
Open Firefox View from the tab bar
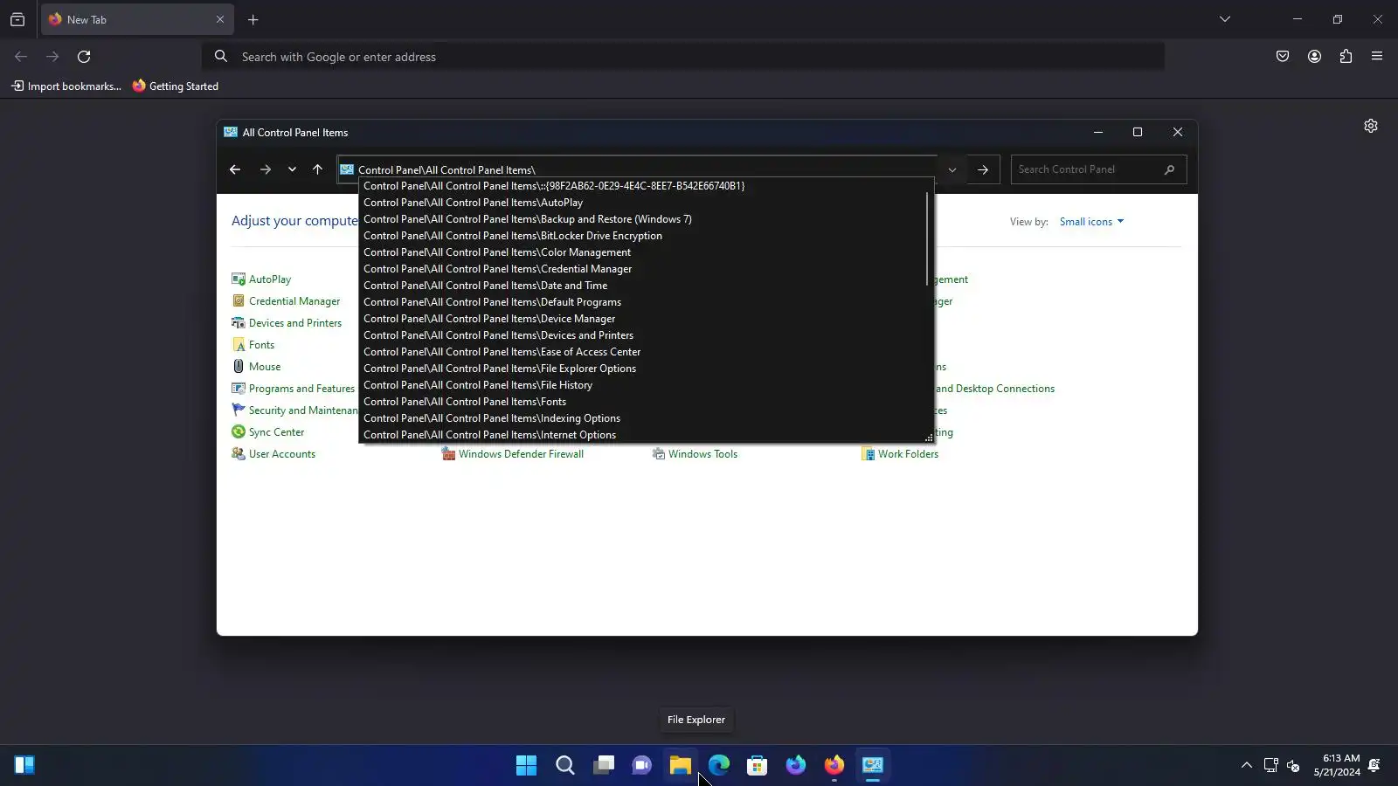point(17,19)
